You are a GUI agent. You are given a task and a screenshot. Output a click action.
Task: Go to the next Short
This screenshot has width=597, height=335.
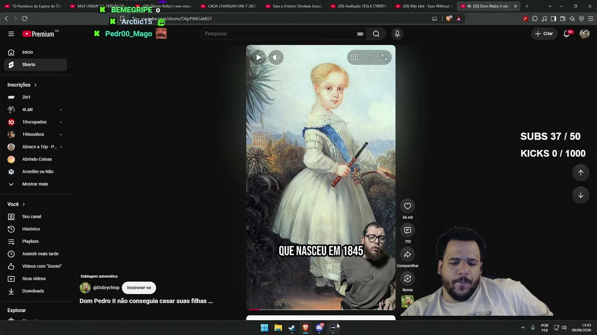(x=581, y=195)
